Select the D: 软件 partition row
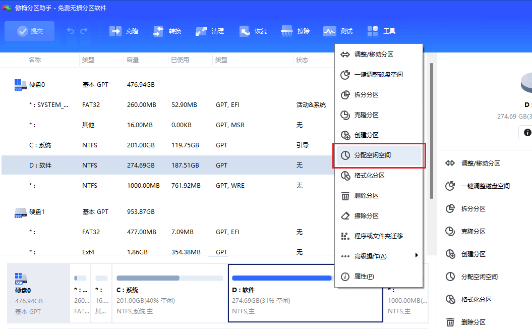The height and width of the screenshot is (329, 532). (168, 166)
